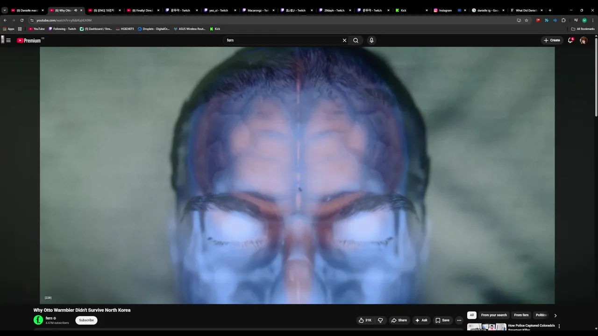Open Apps bookmark shortcut
Image resolution: width=598 pixels, height=336 pixels.
[x=8, y=29]
